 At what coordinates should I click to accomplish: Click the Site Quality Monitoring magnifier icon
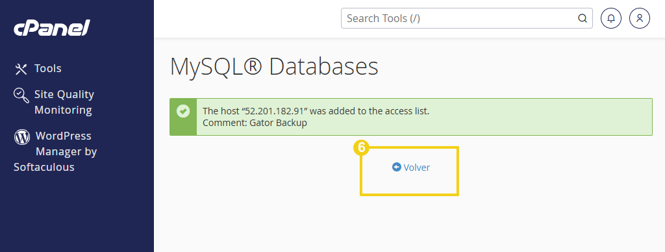point(21,95)
